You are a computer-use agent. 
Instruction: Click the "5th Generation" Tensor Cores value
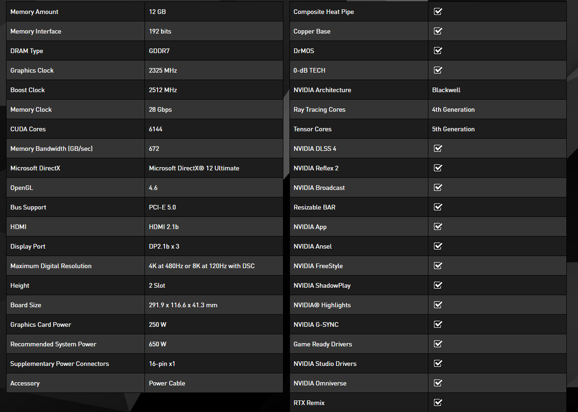453,129
